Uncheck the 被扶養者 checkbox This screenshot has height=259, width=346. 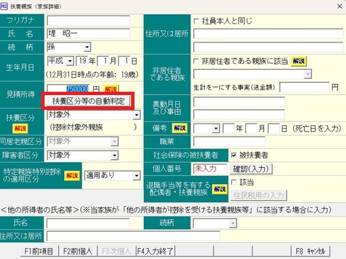234,155
